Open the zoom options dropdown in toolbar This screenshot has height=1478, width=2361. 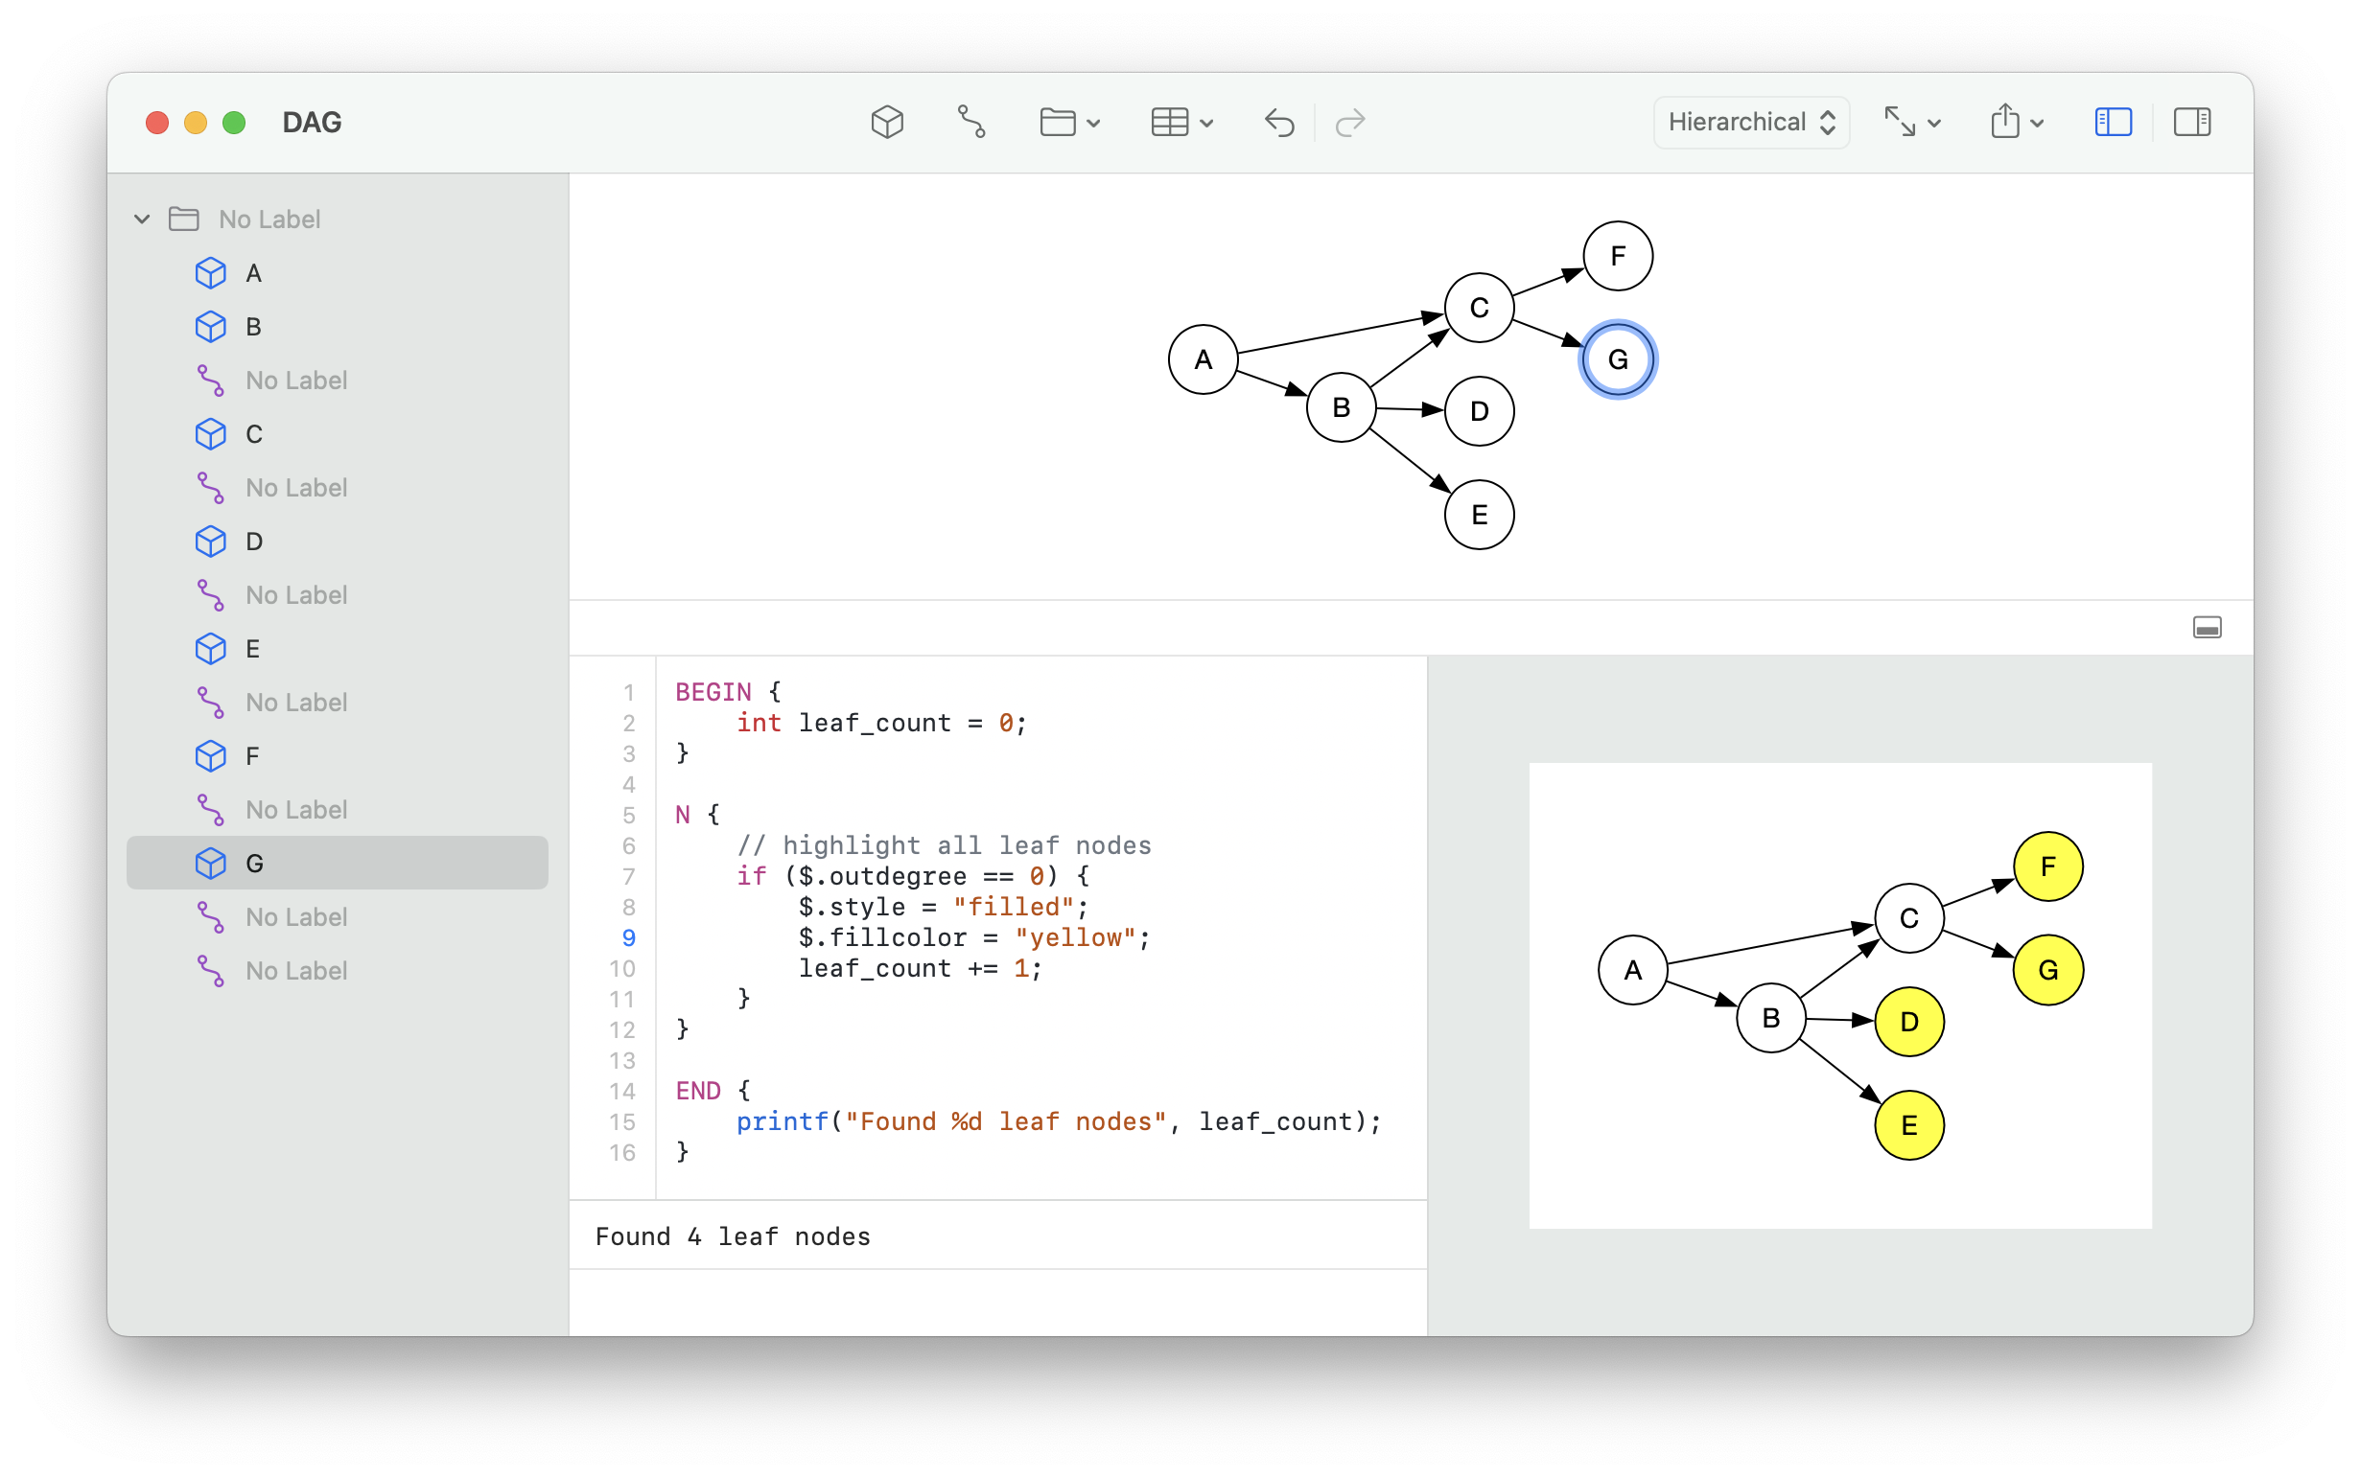(x=1912, y=121)
